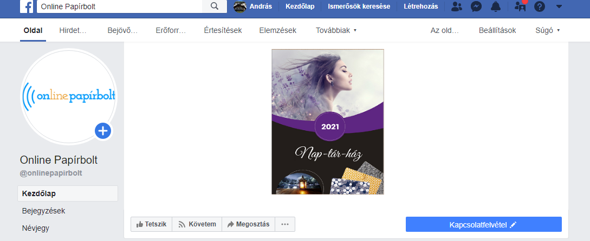This screenshot has height=241, width=590.
Task: Select the Oldal tab
Action: (33, 30)
